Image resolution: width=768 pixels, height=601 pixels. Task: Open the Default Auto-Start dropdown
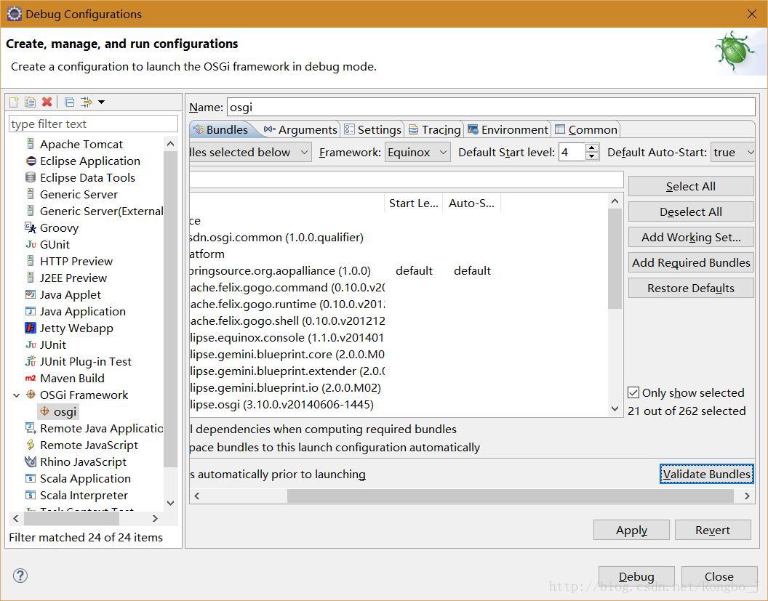tap(733, 152)
